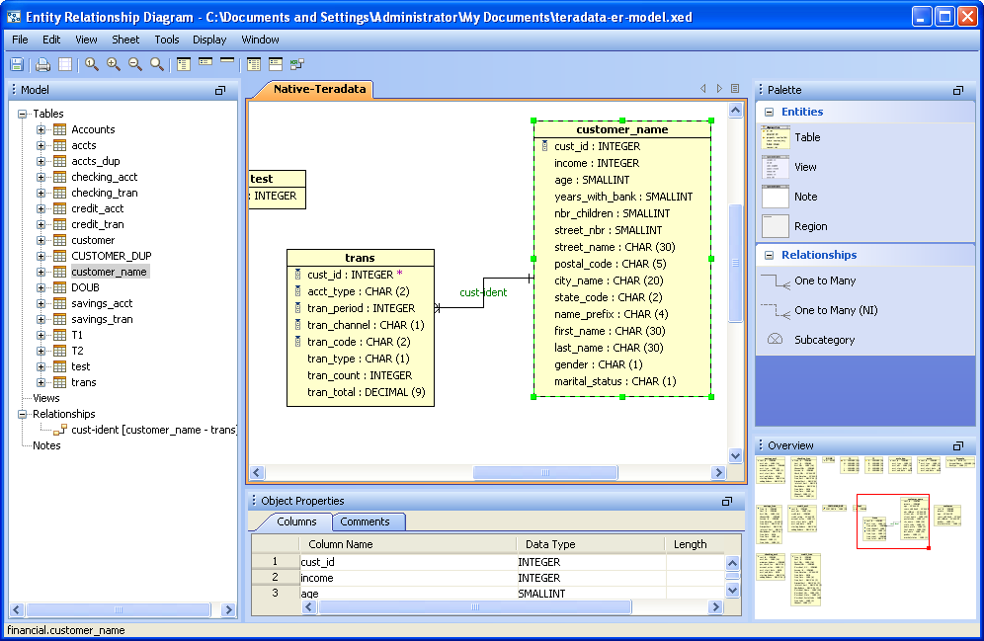Viewport: 984px width, 641px height.
Task: Toggle the Zoom 1:1 toolbar icon
Action: (90, 64)
